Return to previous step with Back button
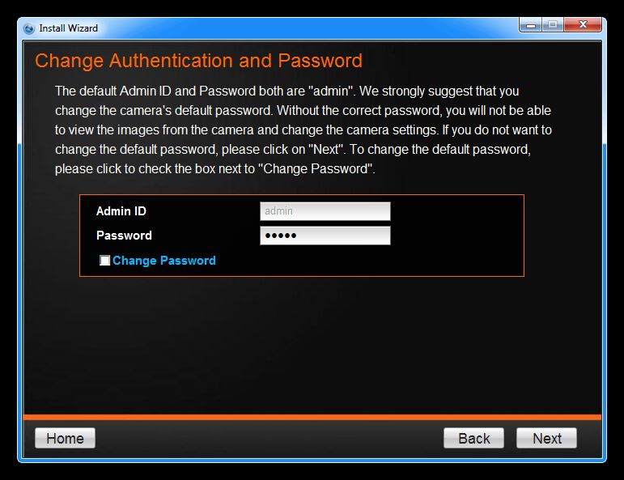 click(474, 438)
